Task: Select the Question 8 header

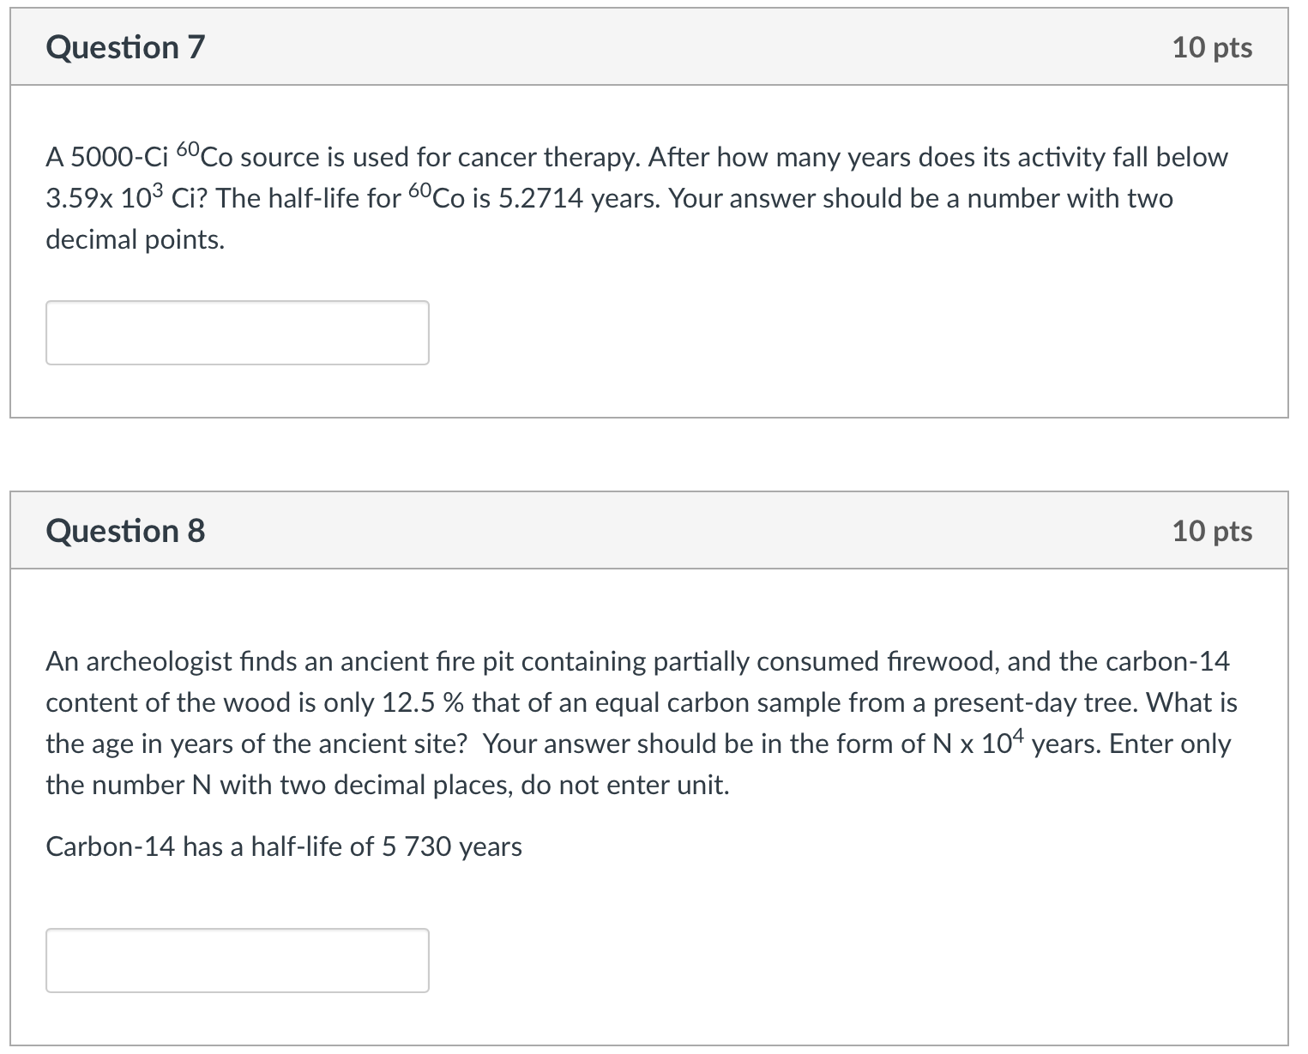Action: (125, 530)
